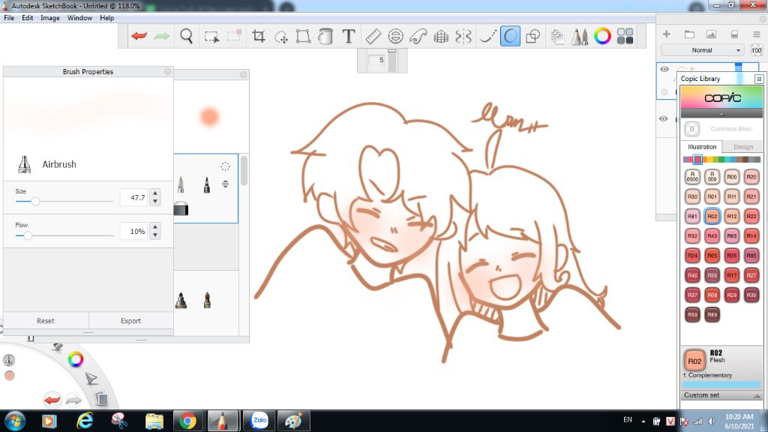Open the Brush Palette pencils icon
Screen dimensions: 768x432
[x=580, y=36]
